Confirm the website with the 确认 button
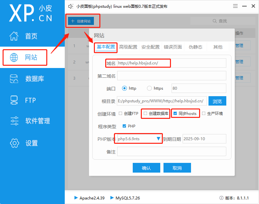 tap(146, 168)
